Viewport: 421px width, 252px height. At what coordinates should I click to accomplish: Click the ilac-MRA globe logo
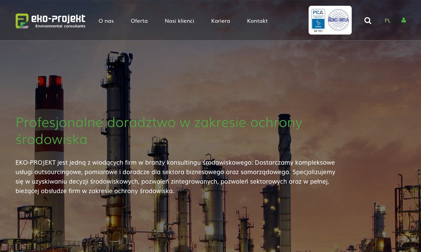[338, 20]
